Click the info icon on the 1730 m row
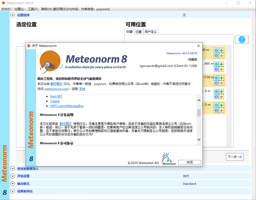256x200 pixels. click(x=216, y=83)
